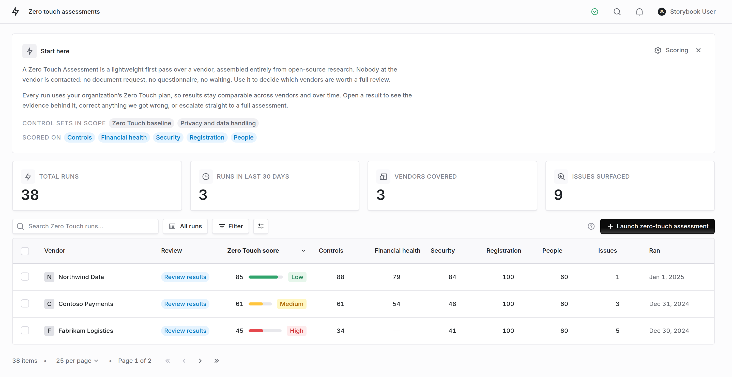This screenshot has height=377, width=732.
Task: Click the lightning bolt app logo
Action: (15, 12)
